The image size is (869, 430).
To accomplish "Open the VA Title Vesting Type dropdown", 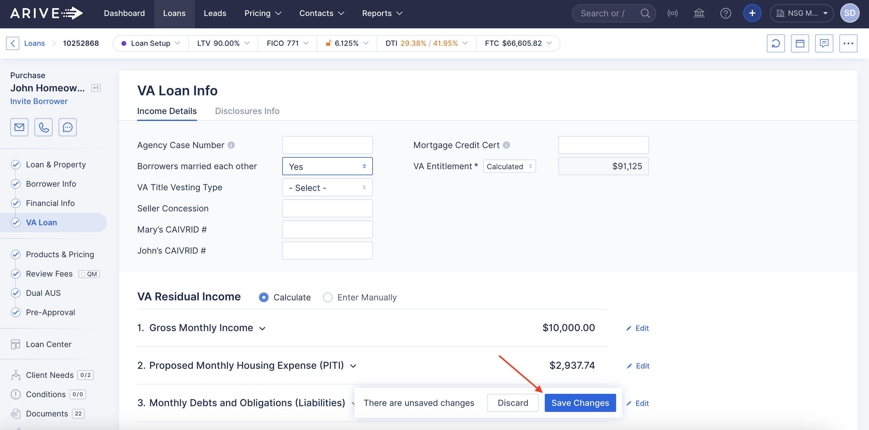I will coord(327,188).
